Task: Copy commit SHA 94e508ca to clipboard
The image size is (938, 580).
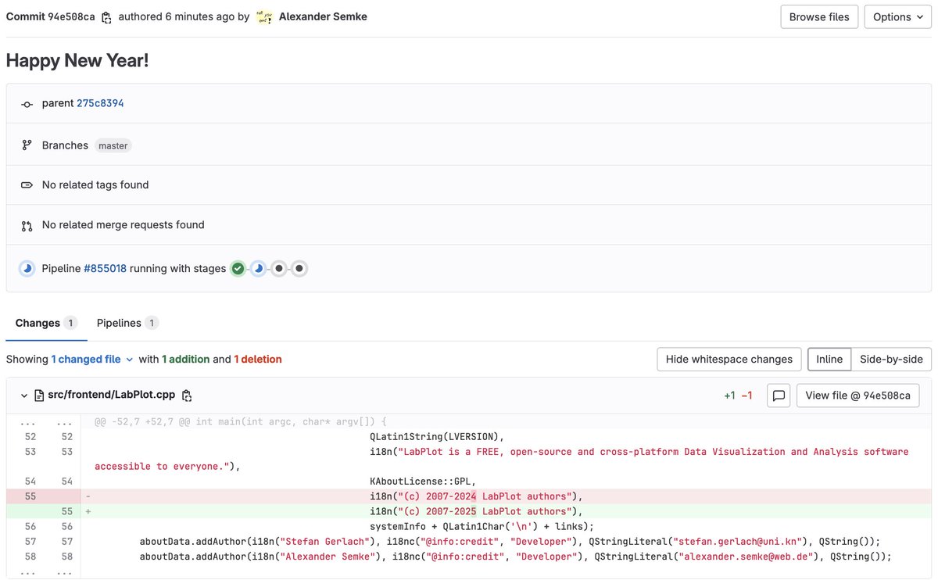Action: pyautogui.click(x=107, y=17)
